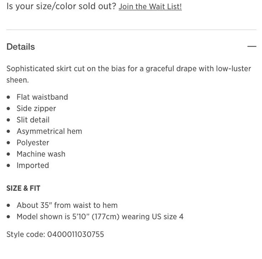Click the Sophisticated skirt description paragraph
The image size is (262, 259).
(x=129, y=74)
